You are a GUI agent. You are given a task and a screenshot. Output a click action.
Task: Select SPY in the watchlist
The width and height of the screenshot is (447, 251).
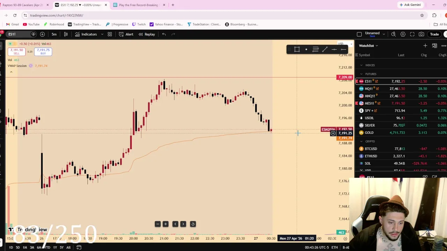[401, 111]
